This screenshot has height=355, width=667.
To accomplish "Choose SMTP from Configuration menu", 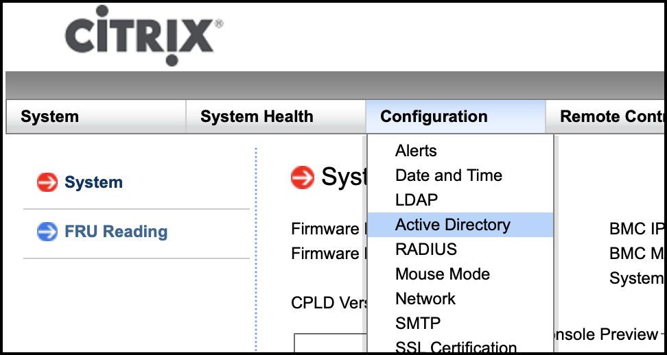I will [x=460, y=323].
